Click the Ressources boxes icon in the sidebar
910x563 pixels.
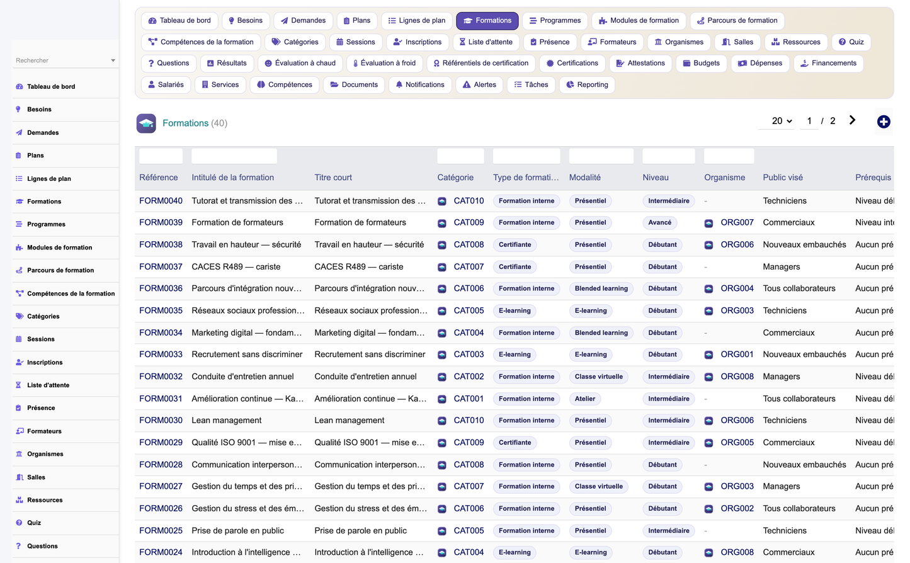(x=19, y=500)
